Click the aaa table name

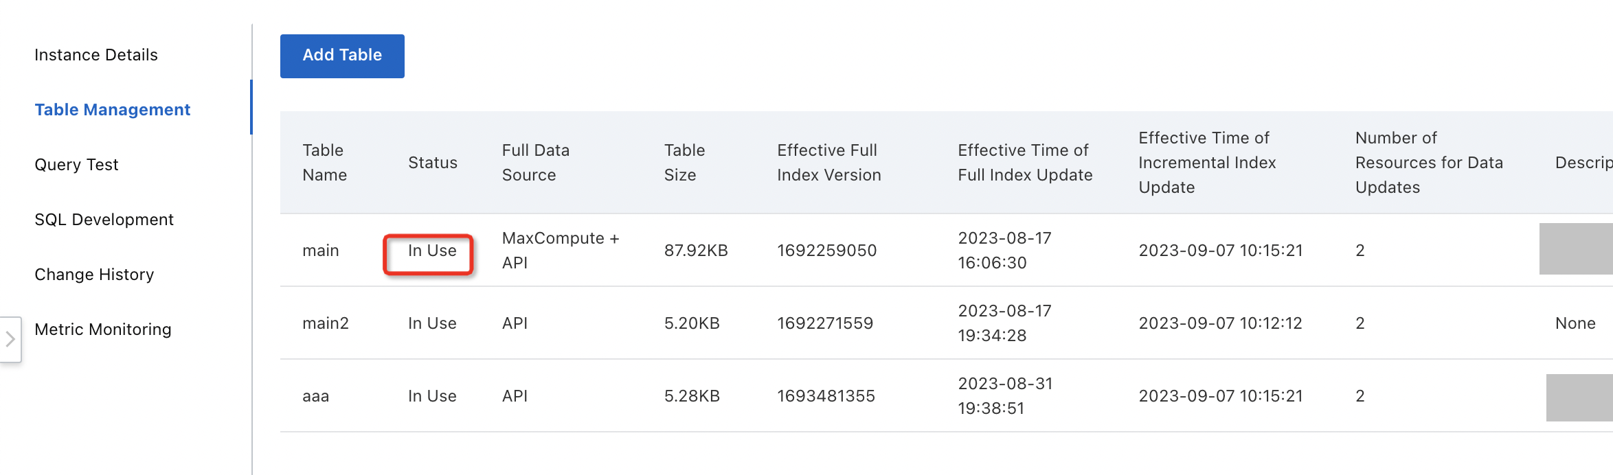316,396
